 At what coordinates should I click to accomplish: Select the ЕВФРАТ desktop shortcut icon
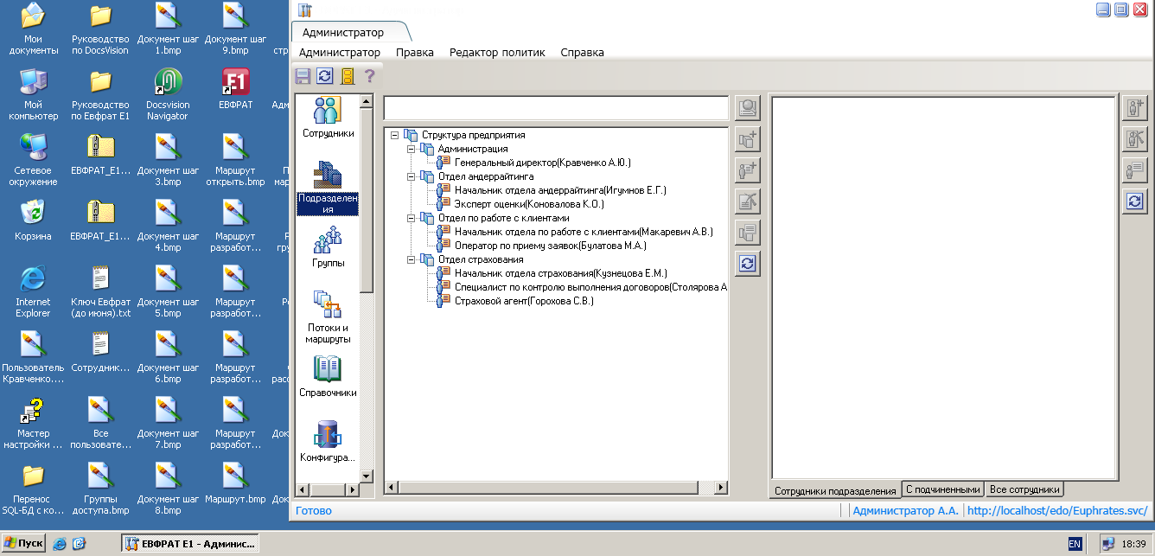tap(235, 89)
